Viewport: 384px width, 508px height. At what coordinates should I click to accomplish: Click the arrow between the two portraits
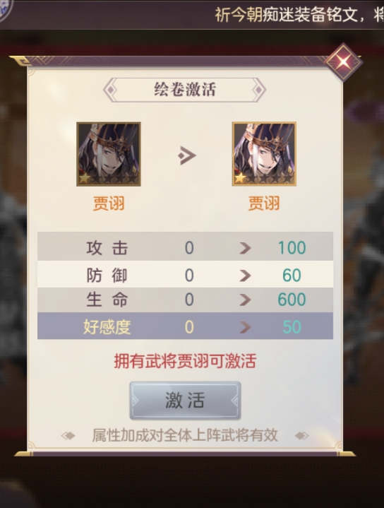pos(187,155)
